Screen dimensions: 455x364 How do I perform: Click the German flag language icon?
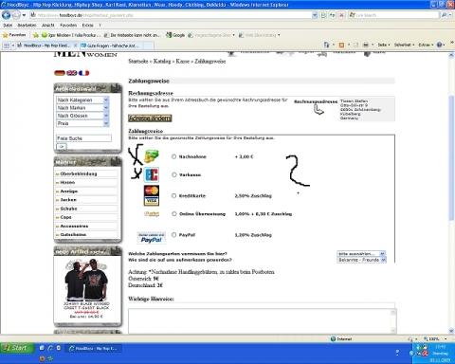pyautogui.click(x=60, y=73)
